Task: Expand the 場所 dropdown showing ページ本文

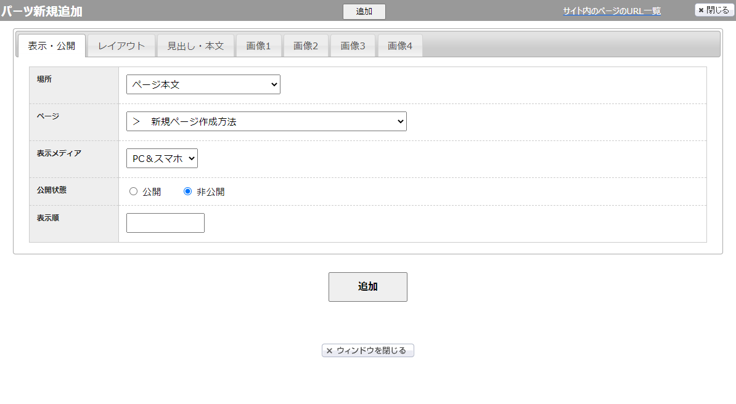Action: [203, 85]
